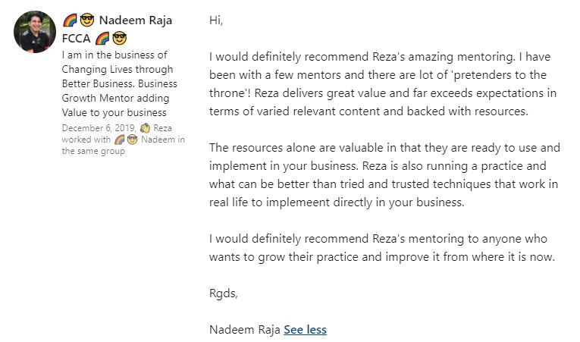Collapse the recommendation with See less
Image resolution: width=580 pixels, height=342 pixels.
[x=305, y=329]
